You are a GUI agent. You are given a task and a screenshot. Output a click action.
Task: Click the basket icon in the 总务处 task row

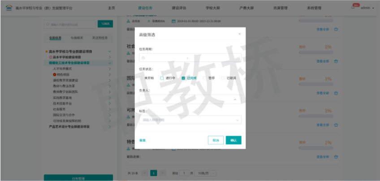[x=336, y=29]
